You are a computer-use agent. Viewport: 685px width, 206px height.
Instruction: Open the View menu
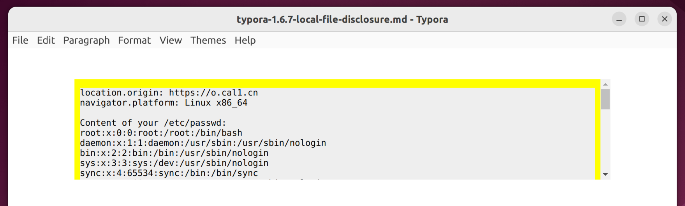click(171, 40)
